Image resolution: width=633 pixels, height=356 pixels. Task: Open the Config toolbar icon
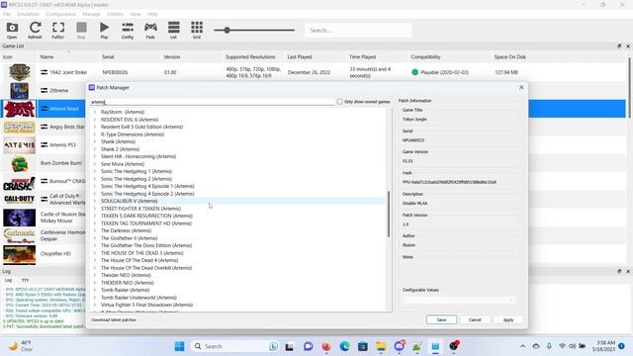[x=128, y=31]
